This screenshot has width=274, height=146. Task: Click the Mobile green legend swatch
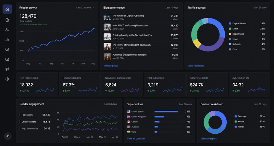(x=236, y=122)
